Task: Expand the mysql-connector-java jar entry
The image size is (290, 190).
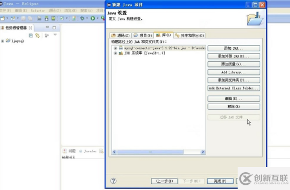Action: point(115,48)
